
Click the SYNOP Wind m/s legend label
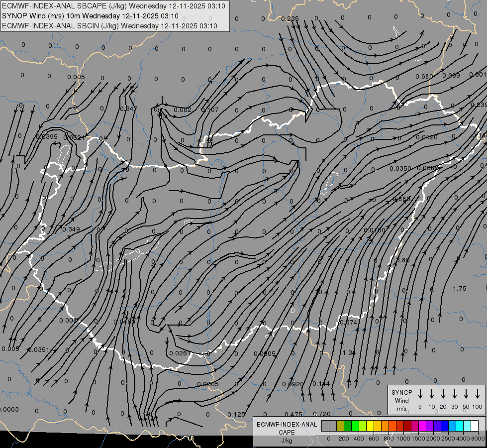401,400
